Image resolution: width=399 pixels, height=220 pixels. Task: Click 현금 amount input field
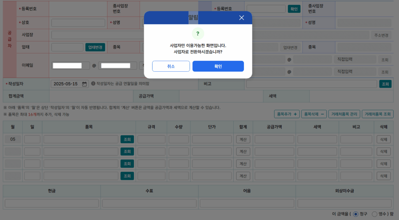tap(52, 203)
